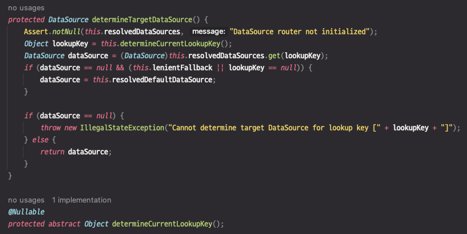
Task: Click Object return type of abstract method
Action: click(x=96, y=224)
